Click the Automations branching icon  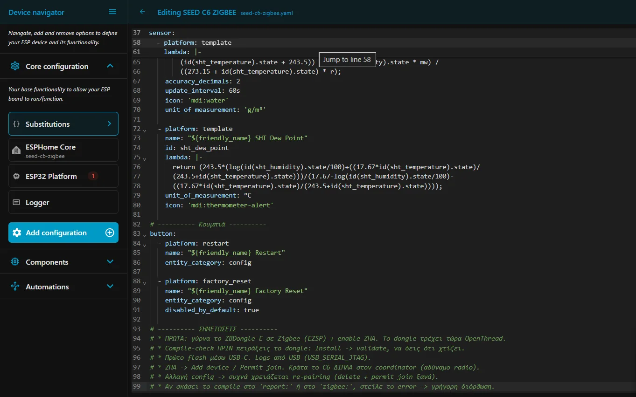pyautogui.click(x=15, y=287)
